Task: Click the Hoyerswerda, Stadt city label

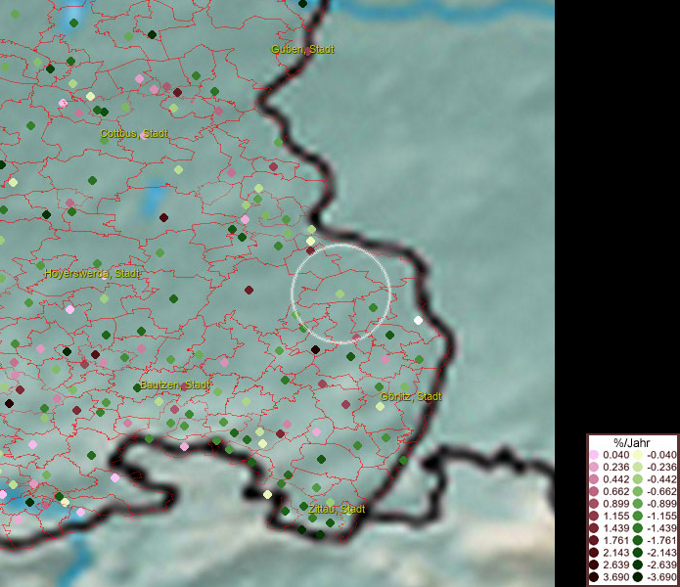Action: (x=92, y=274)
